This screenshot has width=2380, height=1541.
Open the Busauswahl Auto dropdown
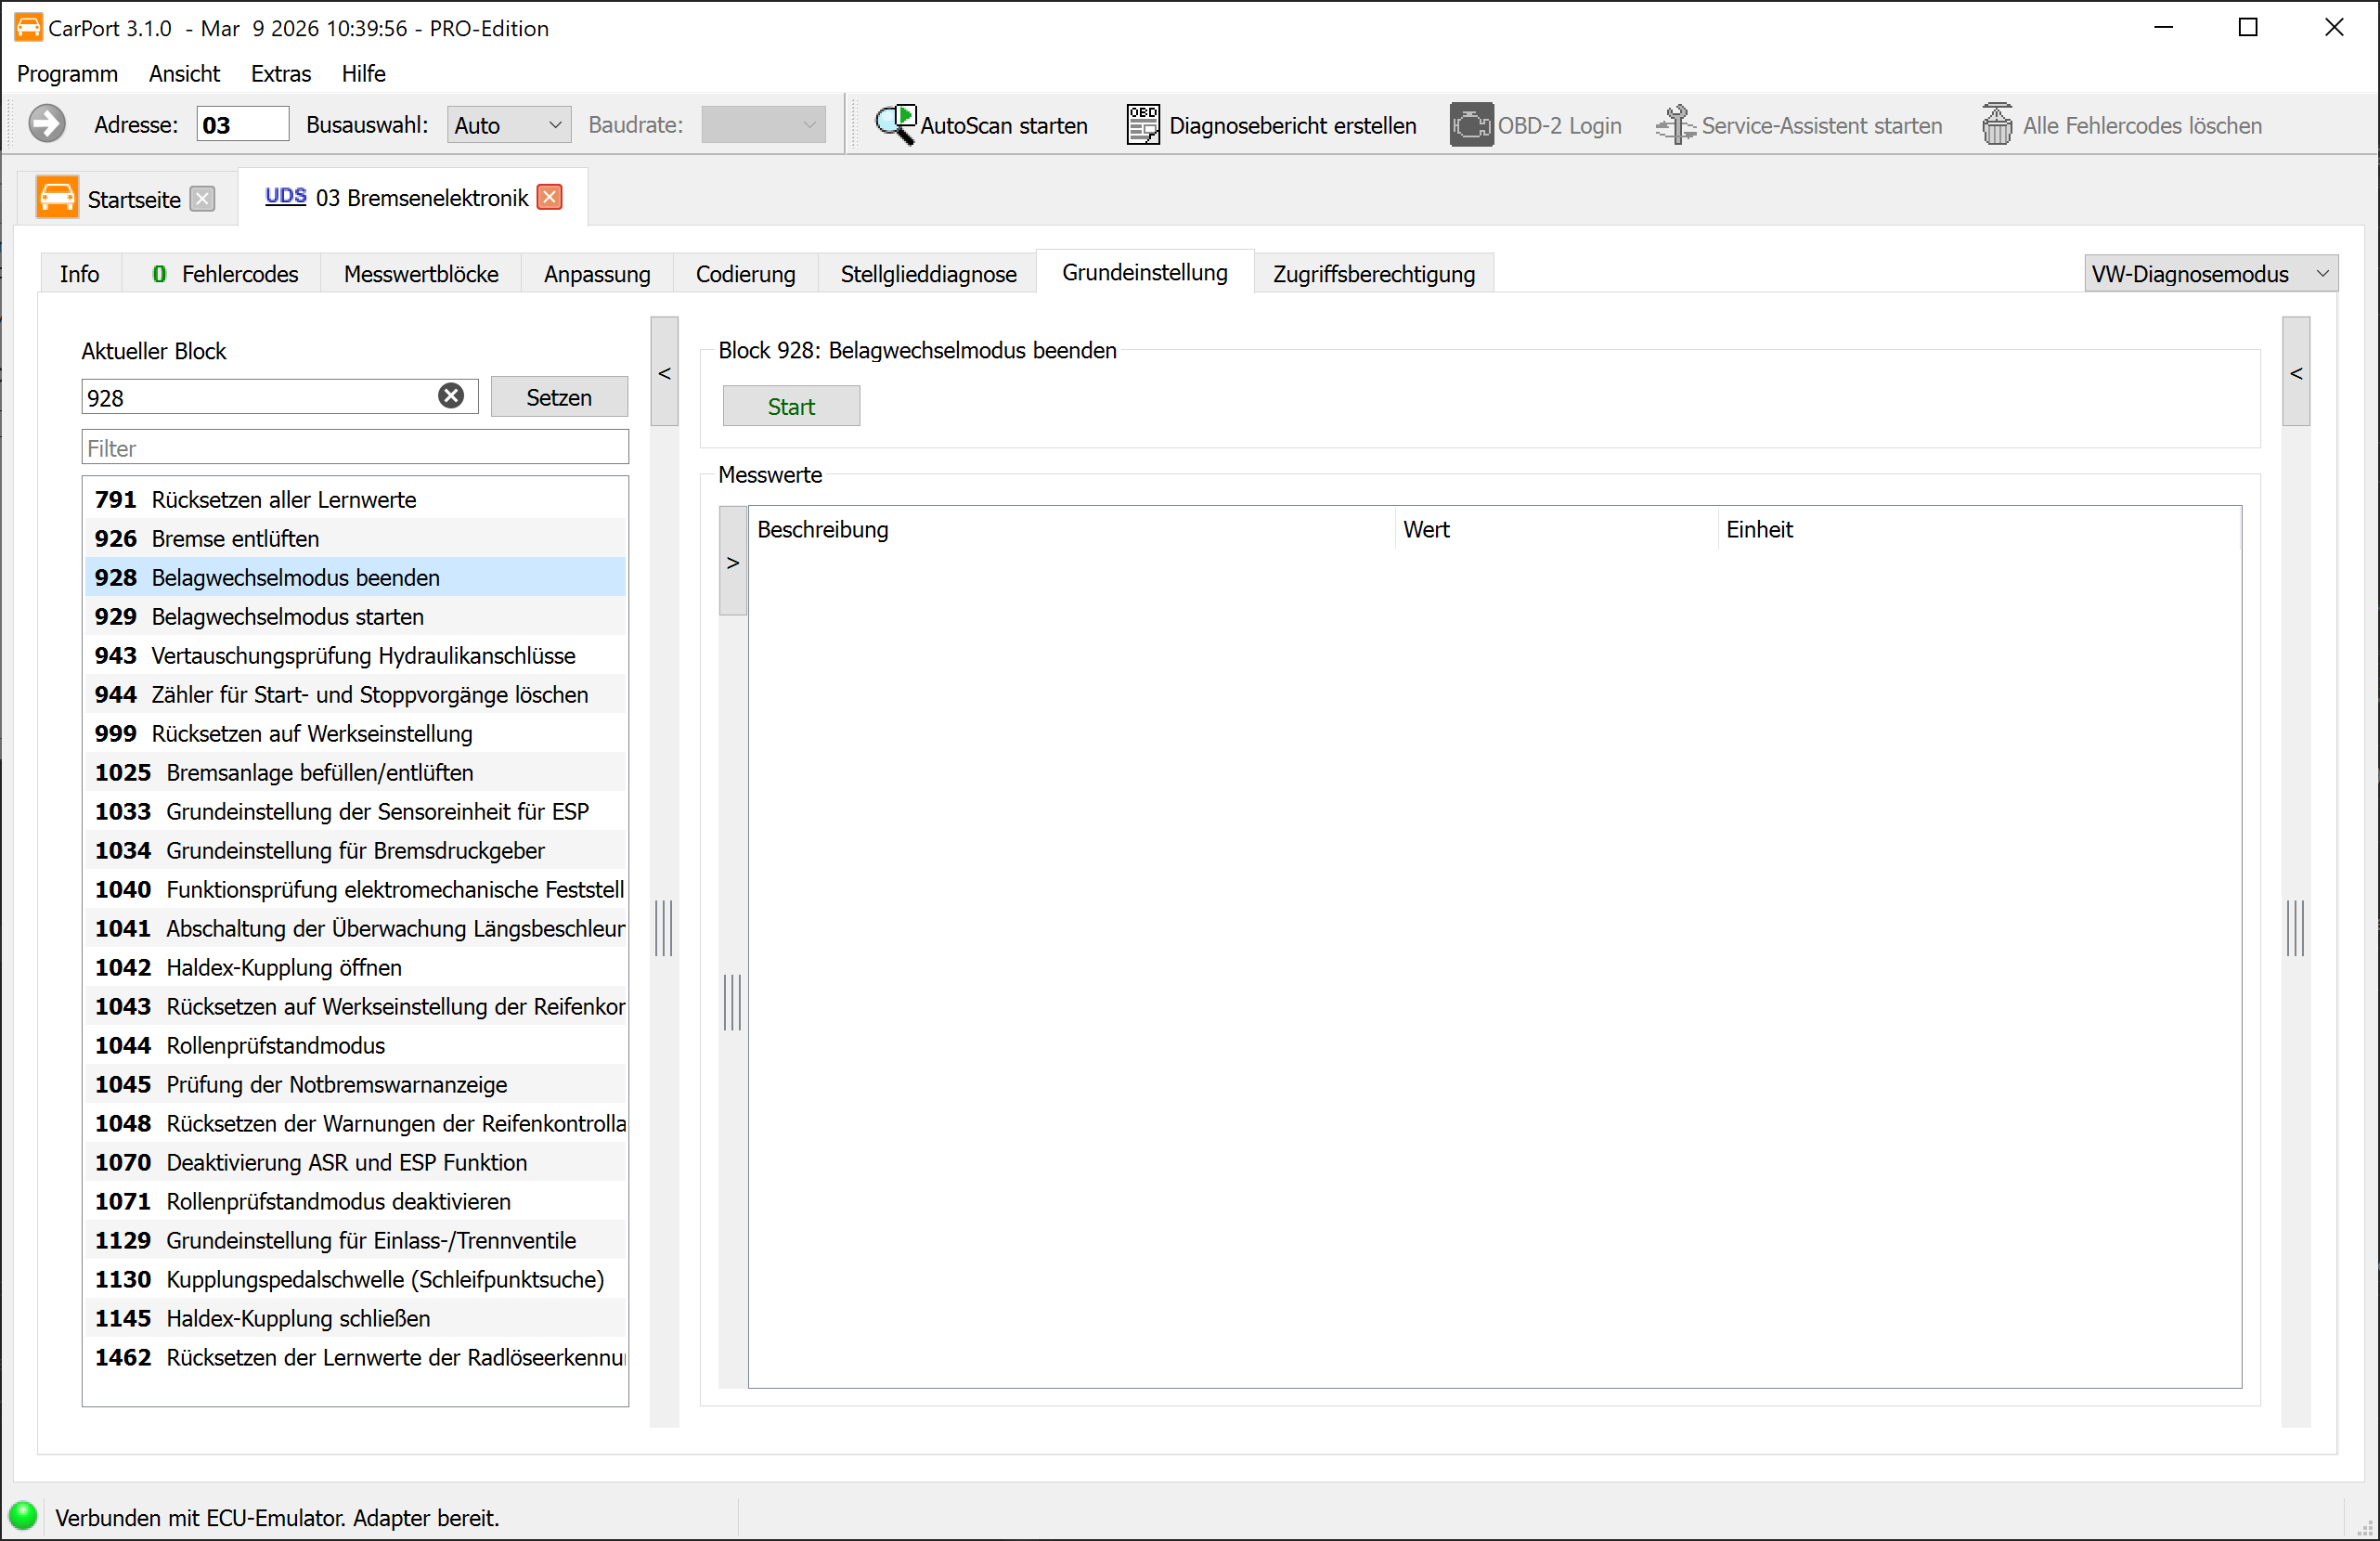point(509,125)
